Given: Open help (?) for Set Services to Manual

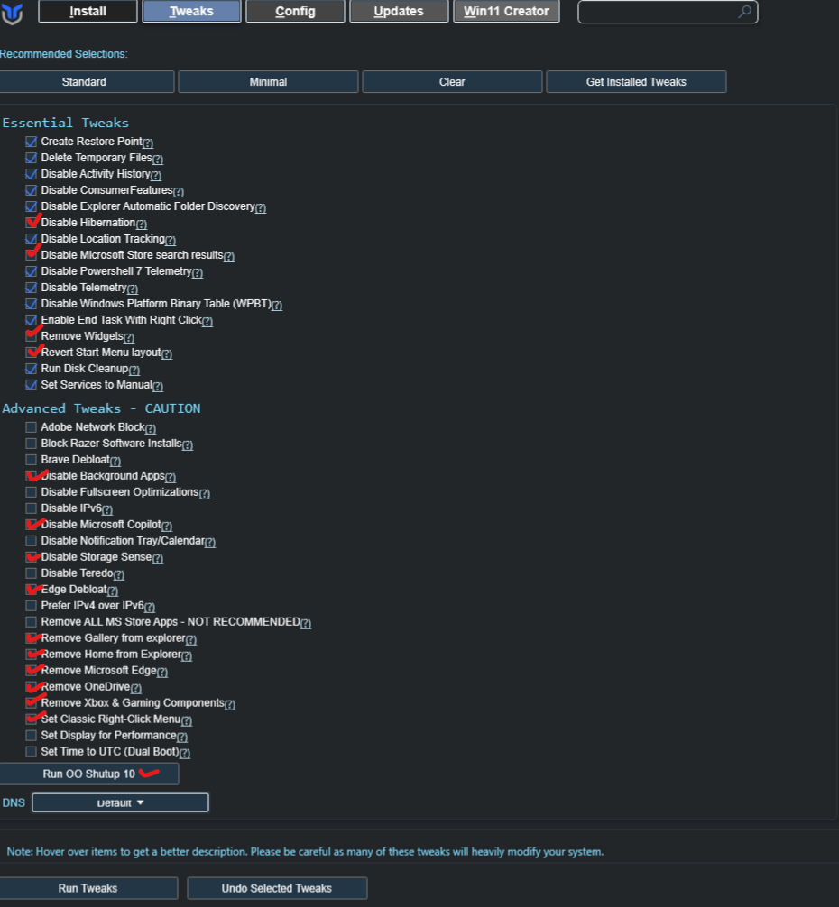Looking at the screenshot, I should click(x=158, y=386).
